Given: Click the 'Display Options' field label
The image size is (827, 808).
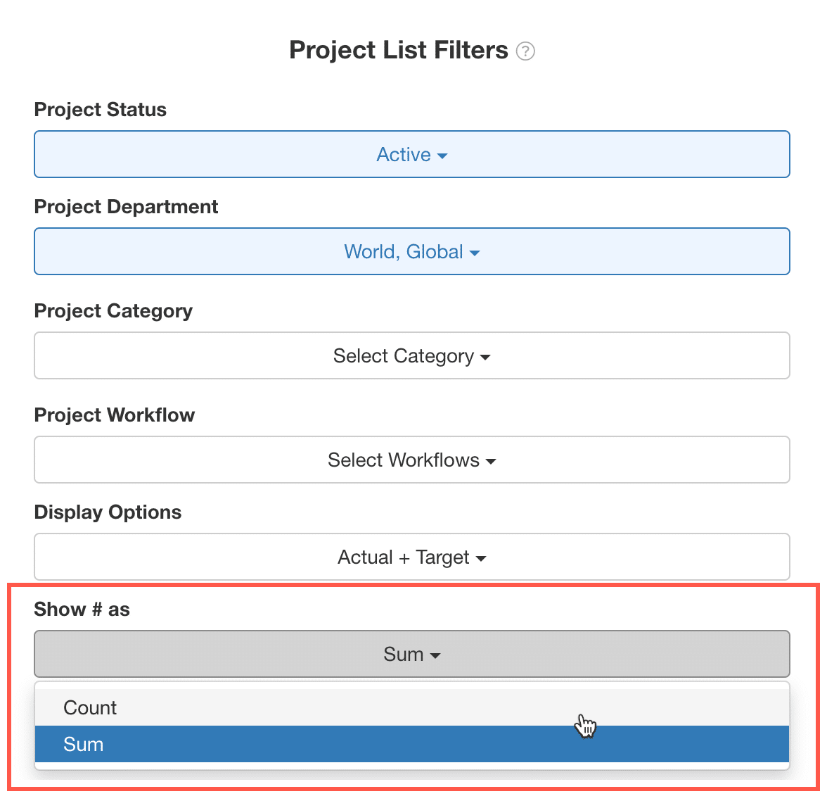Looking at the screenshot, I should pyautogui.click(x=108, y=512).
